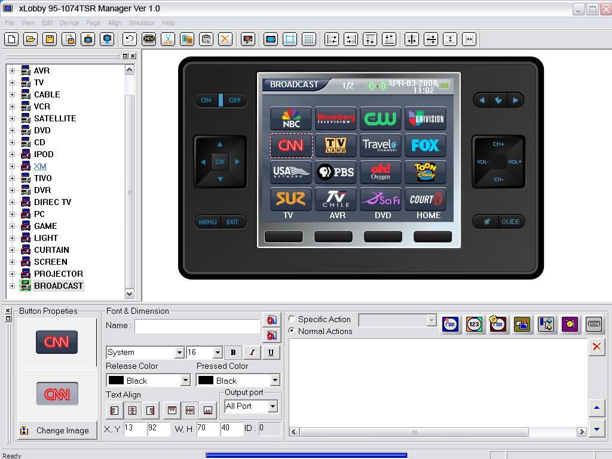The image size is (612, 459).
Task: Click the Save floppy disk icon
Action: 50,39
